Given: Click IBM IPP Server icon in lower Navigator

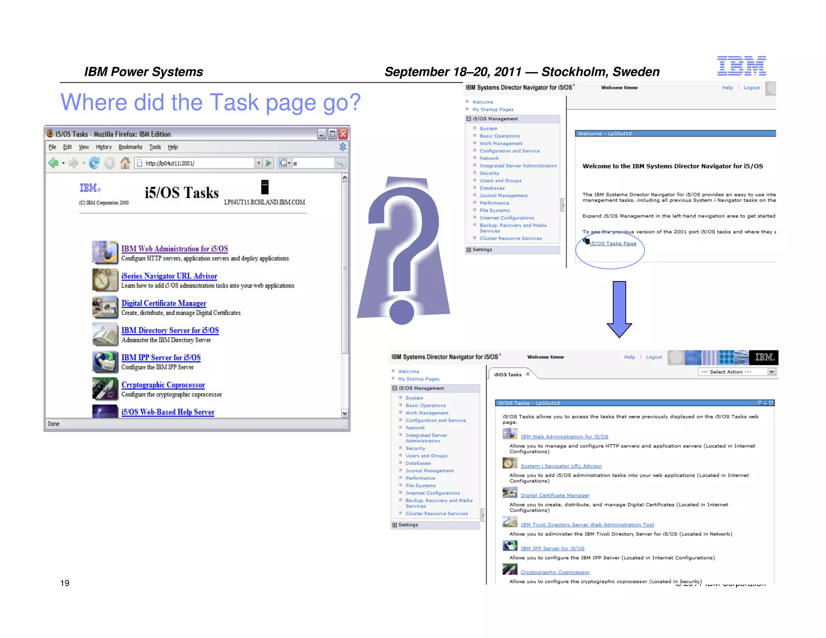Looking at the screenshot, I should click(x=510, y=545).
